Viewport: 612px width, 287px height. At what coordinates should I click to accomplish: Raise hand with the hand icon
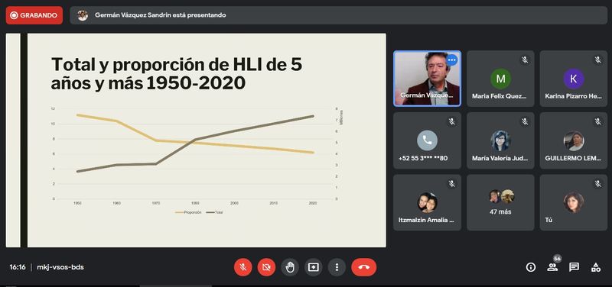pos(290,267)
